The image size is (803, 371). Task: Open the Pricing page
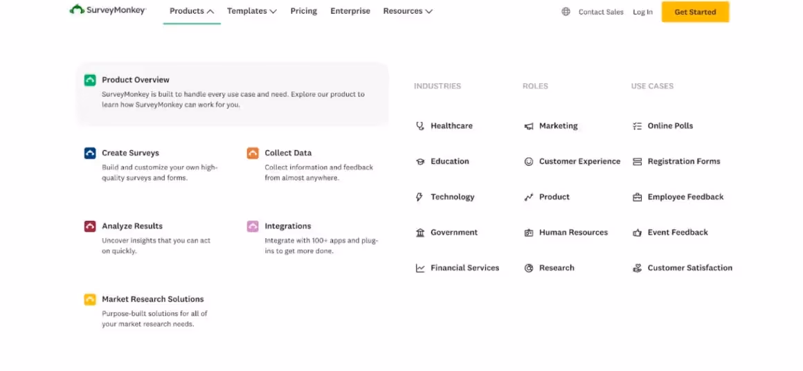click(304, 11)
